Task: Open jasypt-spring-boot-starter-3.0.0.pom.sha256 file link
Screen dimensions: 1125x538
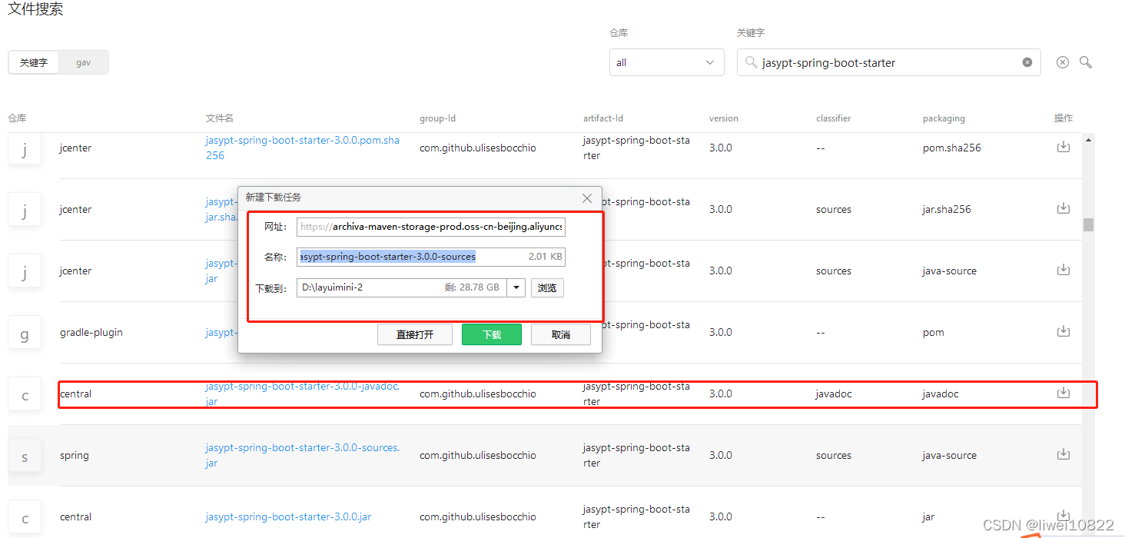Action: (303, 148)
